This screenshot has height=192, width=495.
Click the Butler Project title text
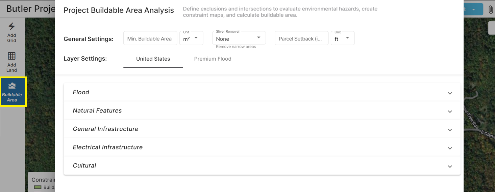coord(30,9)
